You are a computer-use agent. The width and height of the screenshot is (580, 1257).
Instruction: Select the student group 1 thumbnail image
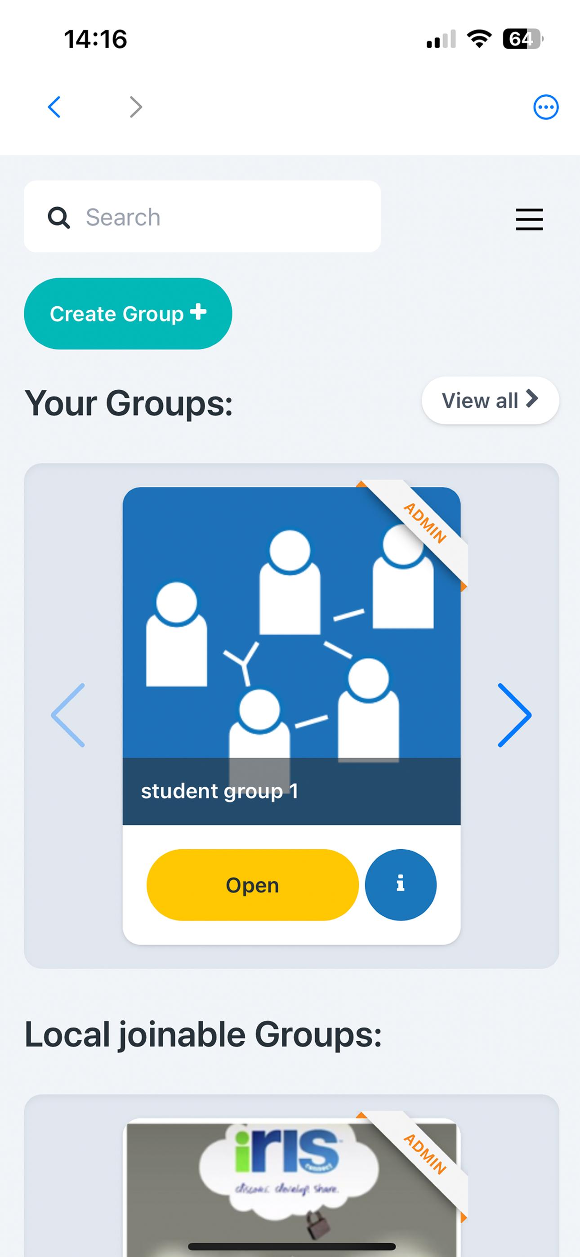(x=291, y=622)
